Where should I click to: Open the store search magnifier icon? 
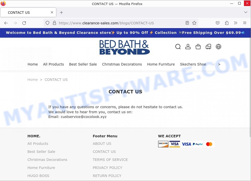coord(178,47)
